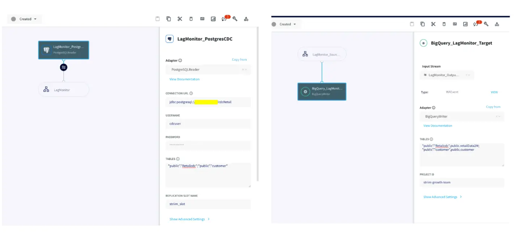The height and width of the screenshot is (234, 515).
Task: Click the copy icon above the LagMonitor_PostgresCDC panel
Action: [x=169, y=19]
